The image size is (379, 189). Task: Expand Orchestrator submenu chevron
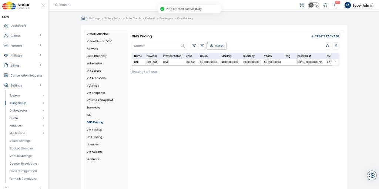(x=44, y=111)
